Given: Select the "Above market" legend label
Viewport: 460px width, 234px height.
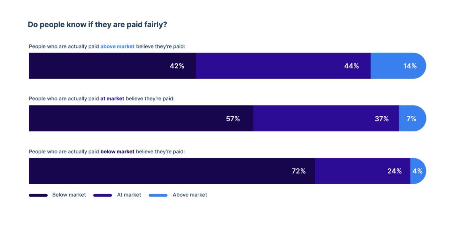Looking at the screenshot, I should click(190, 195).
